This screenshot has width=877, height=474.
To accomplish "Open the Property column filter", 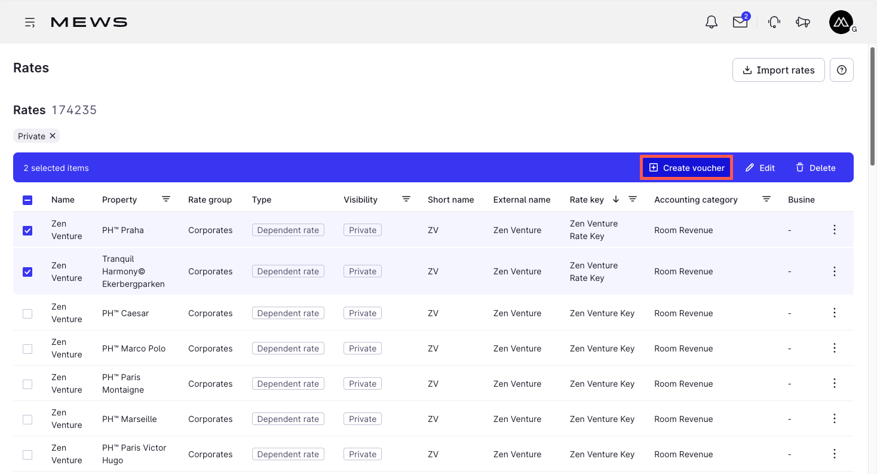I will pos(166,199).
